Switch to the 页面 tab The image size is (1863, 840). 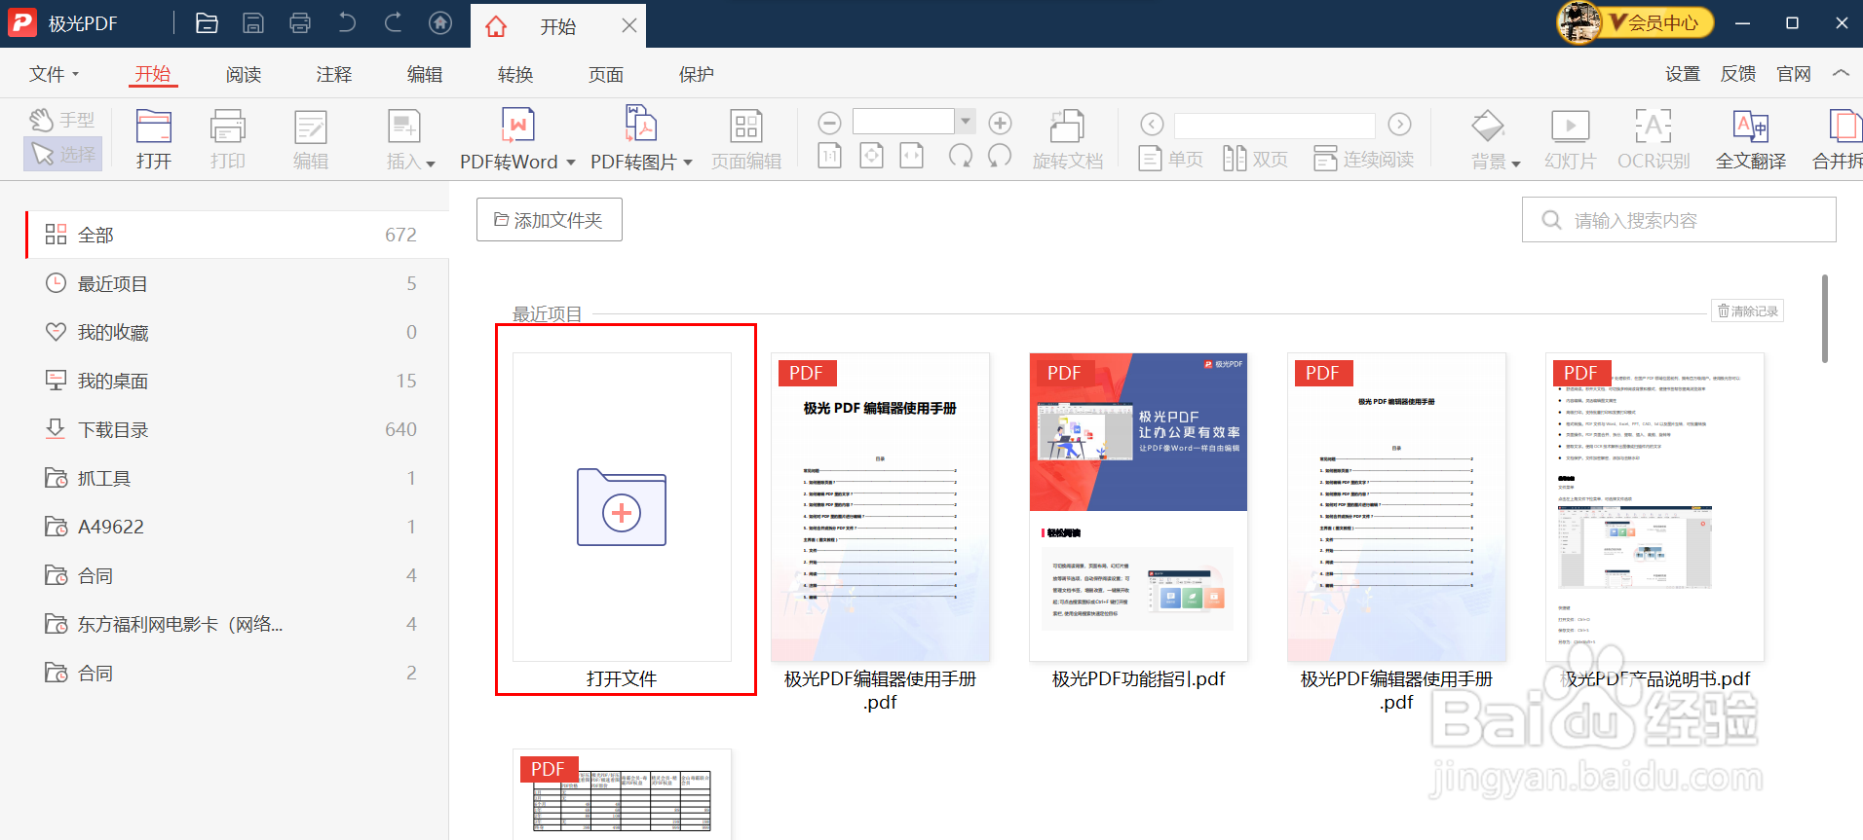[606, 74]
